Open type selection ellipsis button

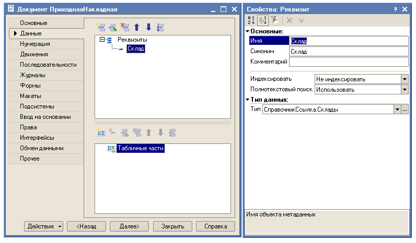405,110
